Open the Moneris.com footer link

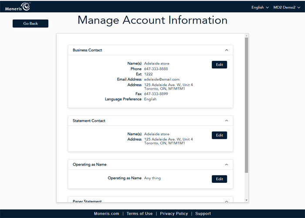point(106,214)
